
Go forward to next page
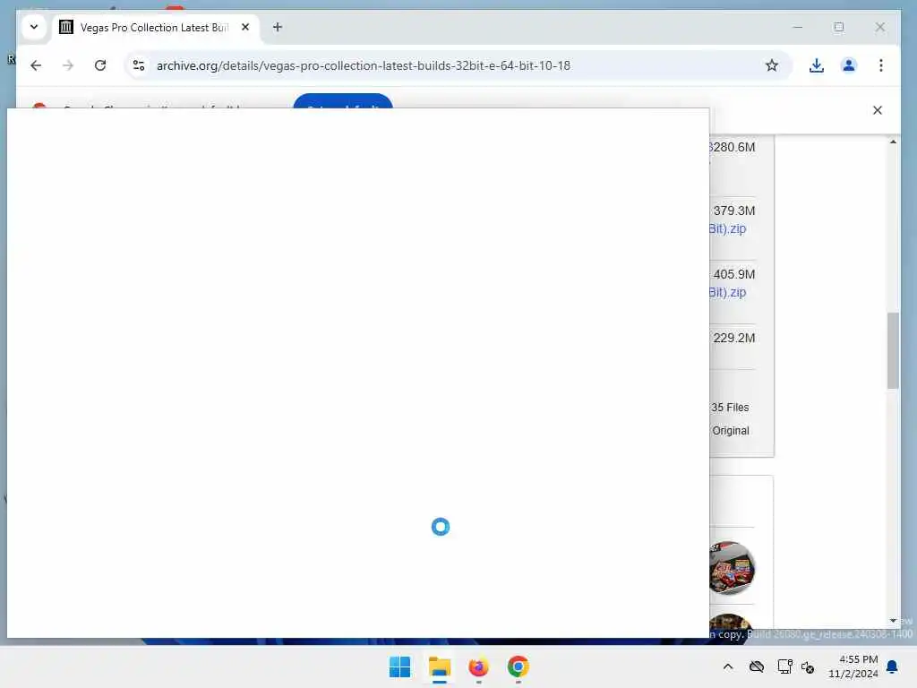[x=68, y=65]
